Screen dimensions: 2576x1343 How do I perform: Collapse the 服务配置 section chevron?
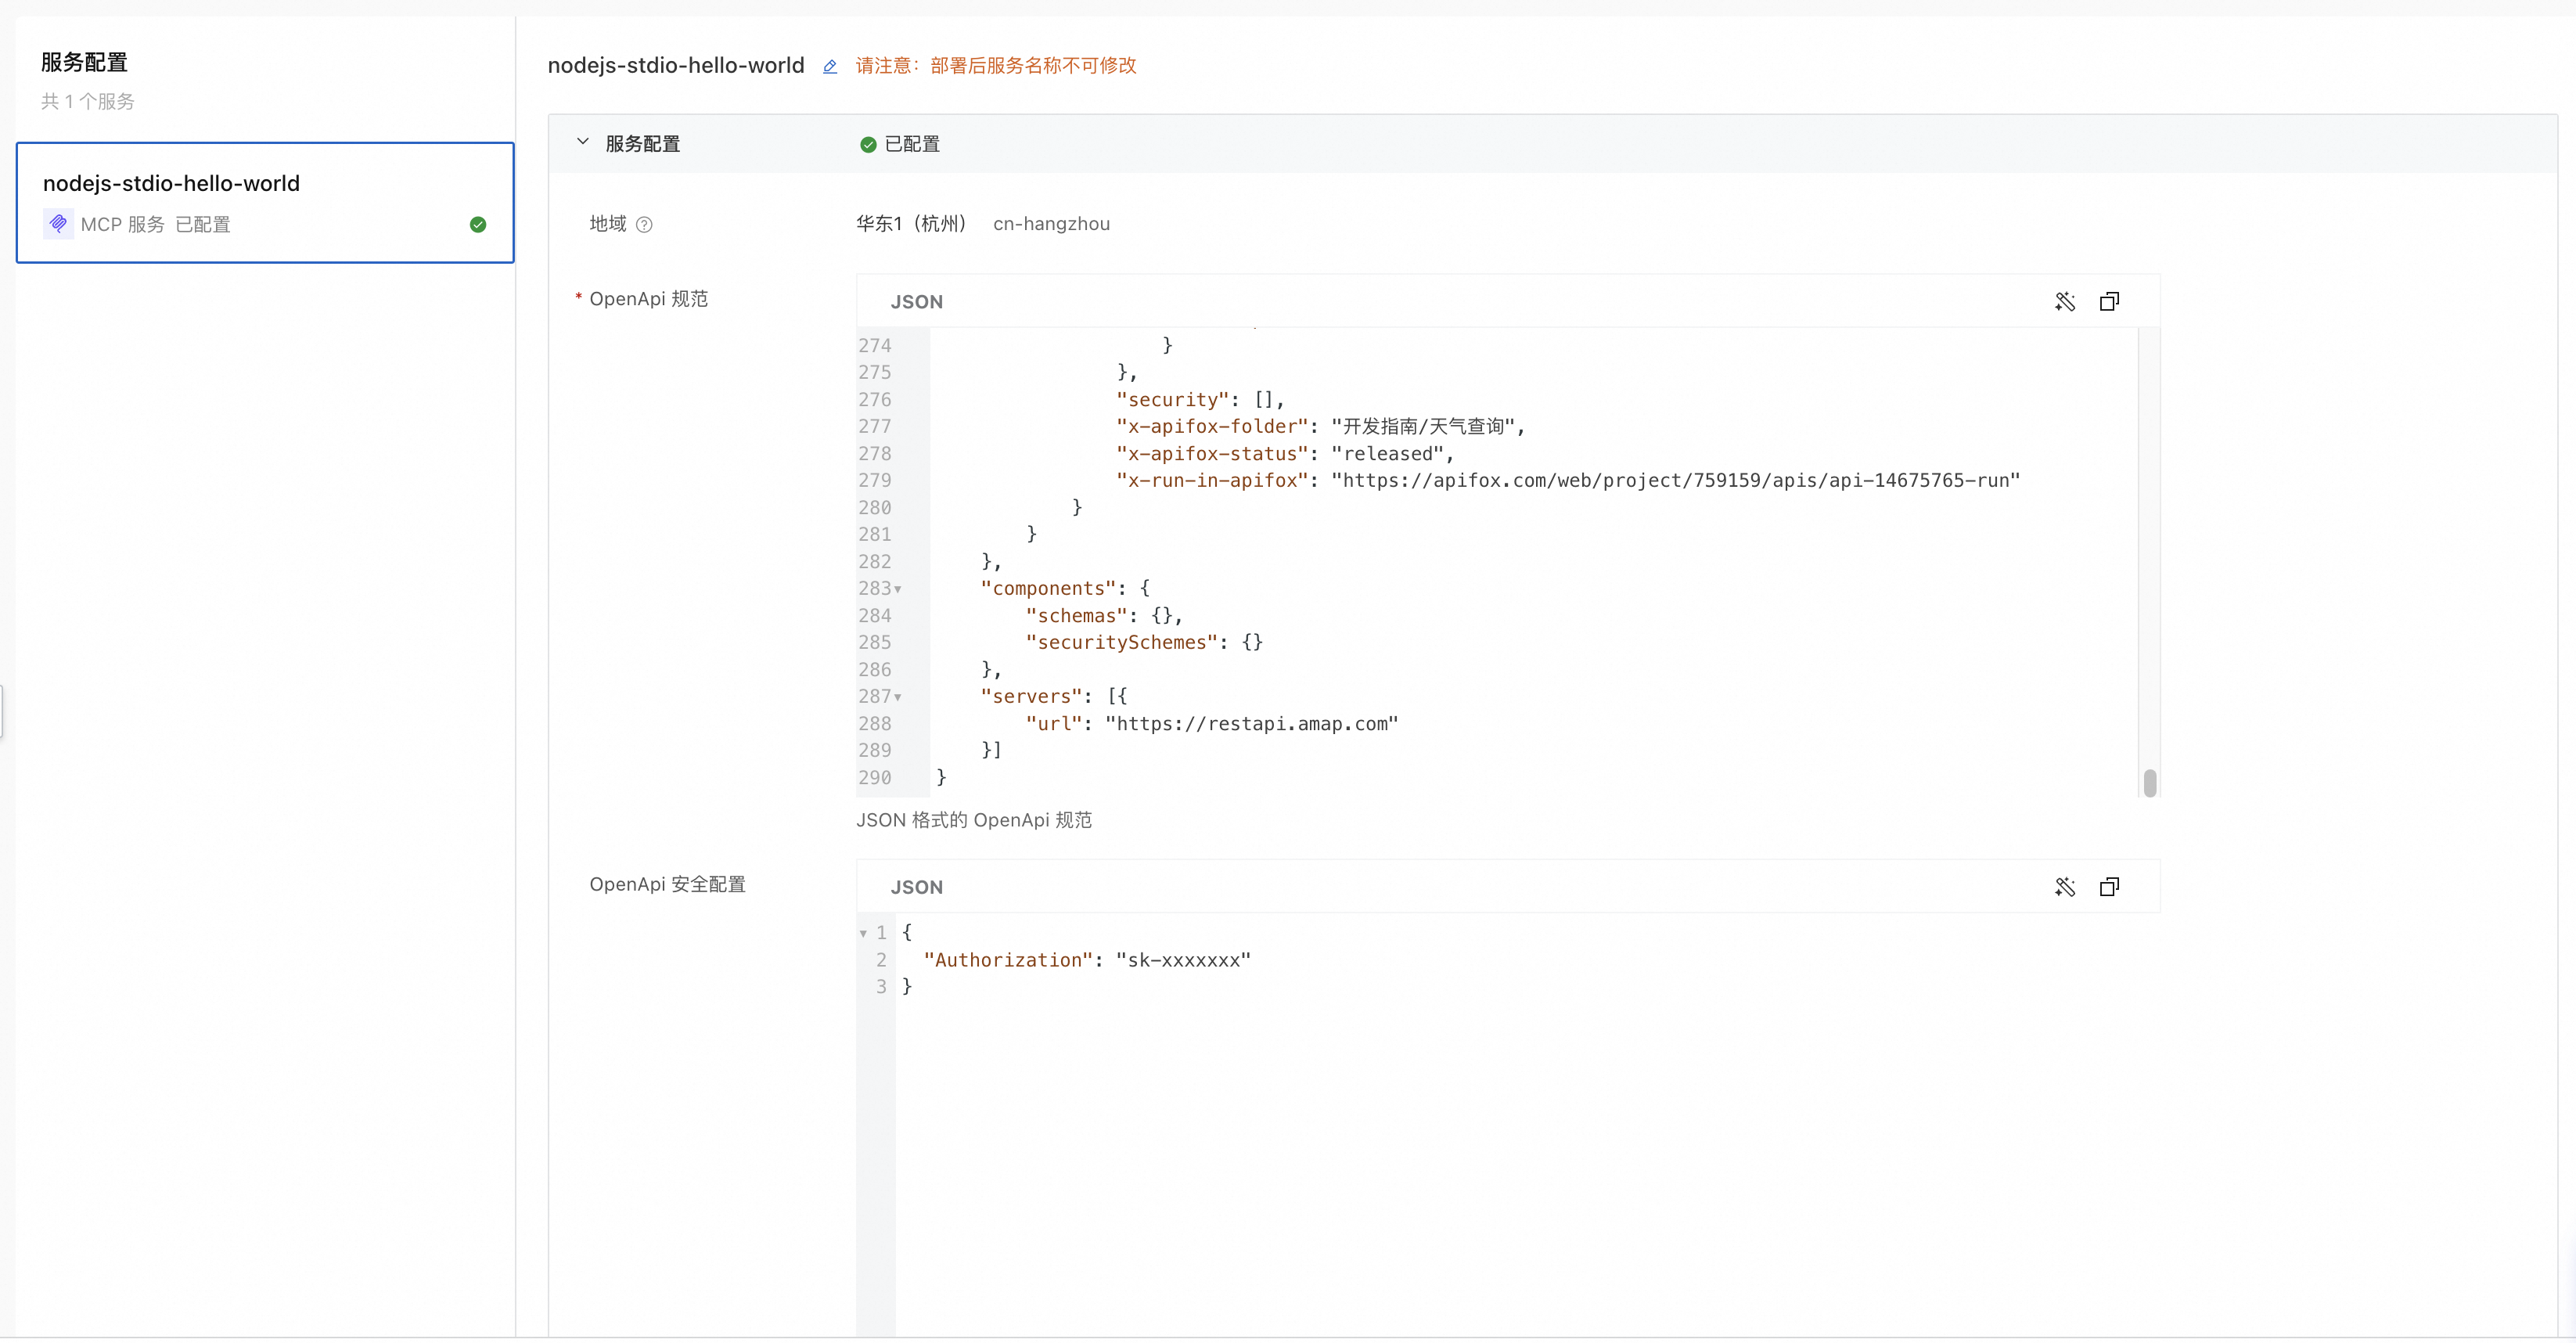coord(583,143)
